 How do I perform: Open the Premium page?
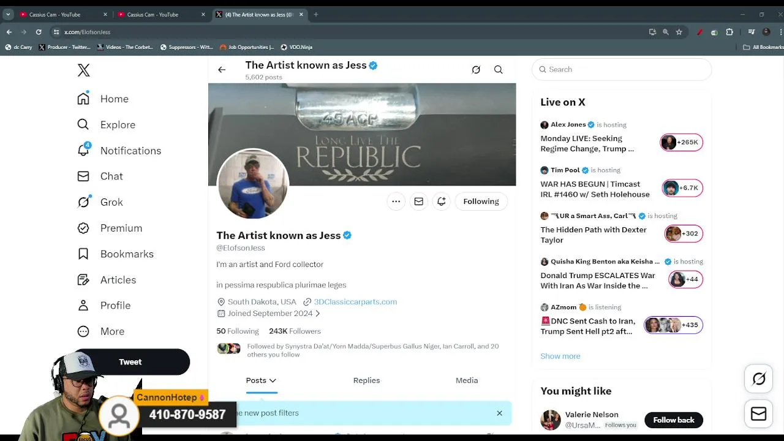110,228
